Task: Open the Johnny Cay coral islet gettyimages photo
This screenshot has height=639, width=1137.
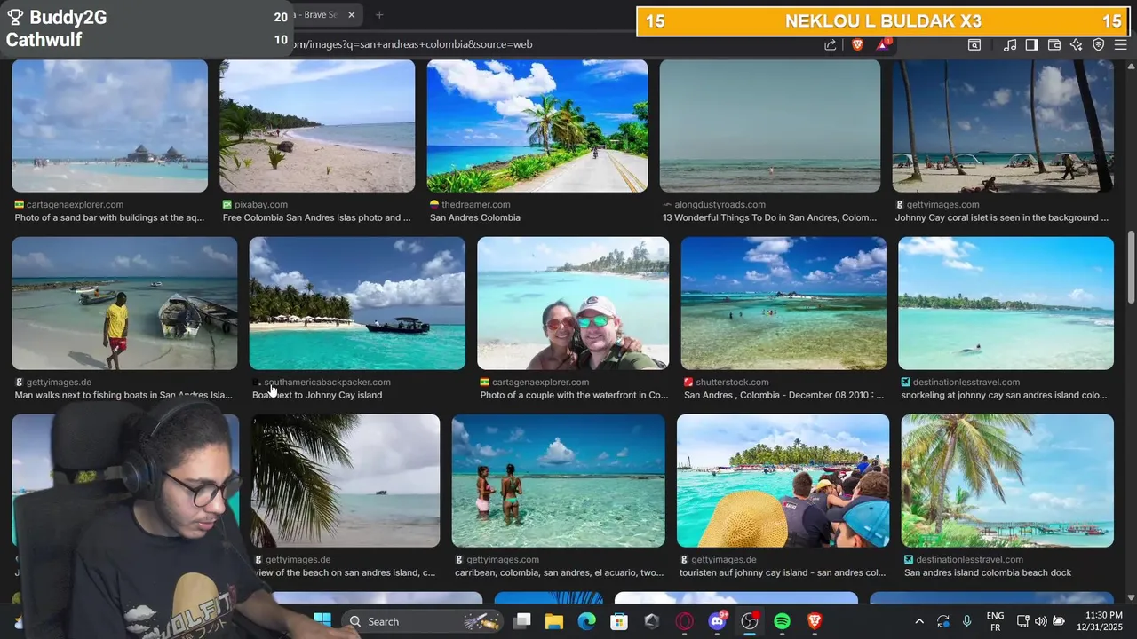Action: point(1003,126)
